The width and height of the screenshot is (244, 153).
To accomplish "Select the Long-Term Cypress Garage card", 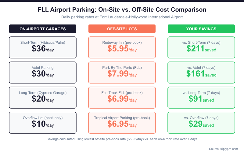I will pyautogui.click(x=43, y=98).
